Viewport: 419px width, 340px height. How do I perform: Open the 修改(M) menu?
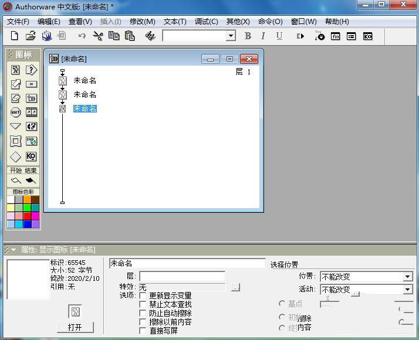tap(143, 22)
